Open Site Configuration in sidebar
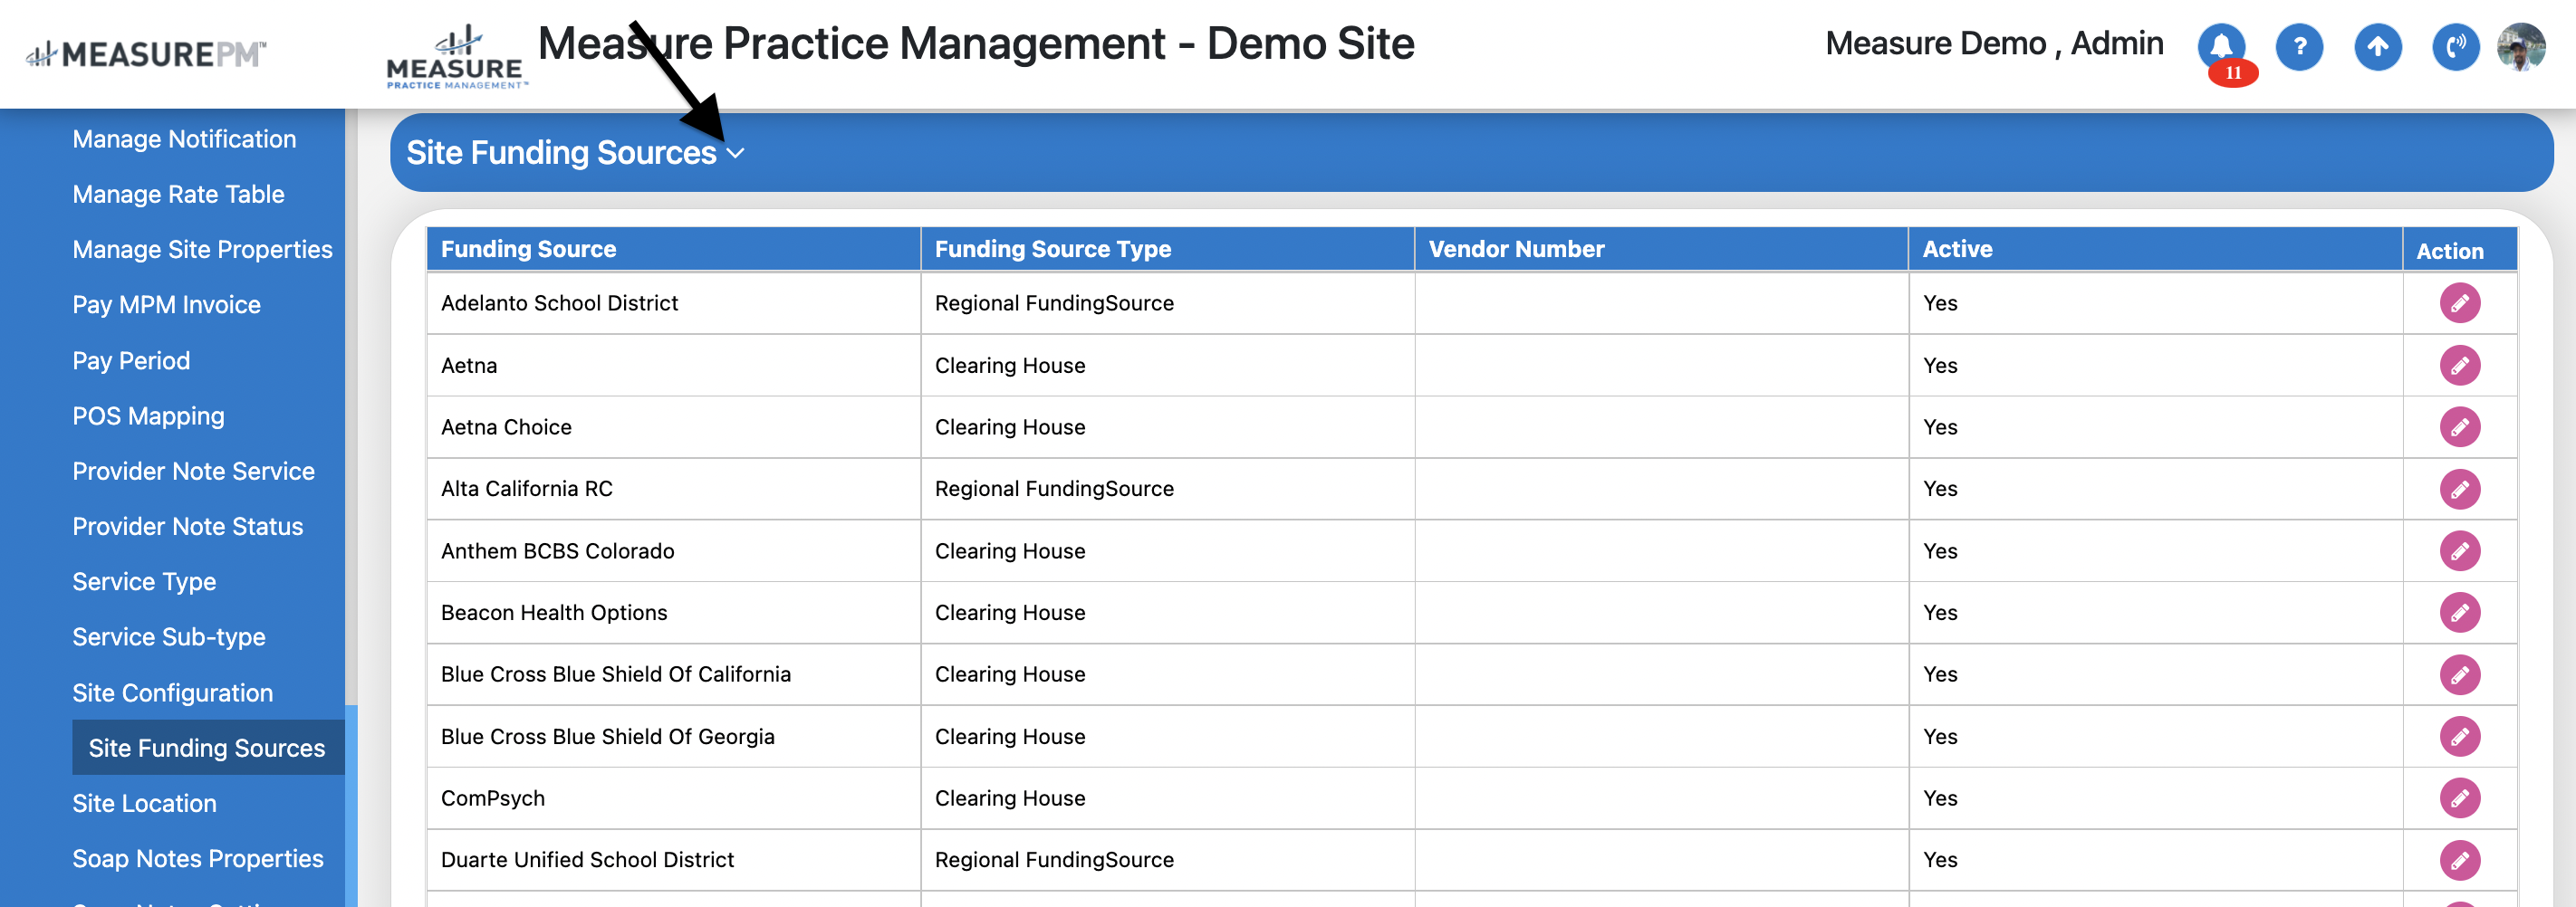Viewport: 2576px width, 907px height. point(172,692)
